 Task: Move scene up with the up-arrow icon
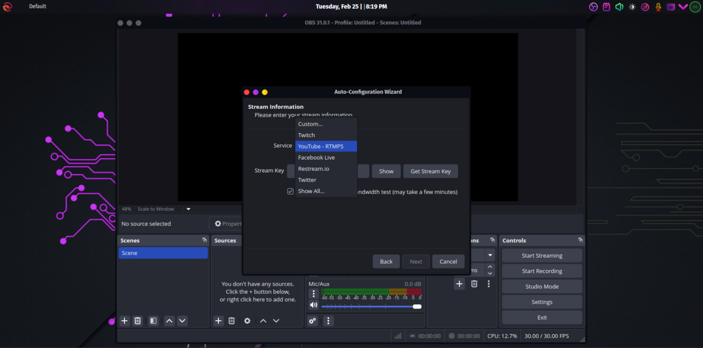169,321
